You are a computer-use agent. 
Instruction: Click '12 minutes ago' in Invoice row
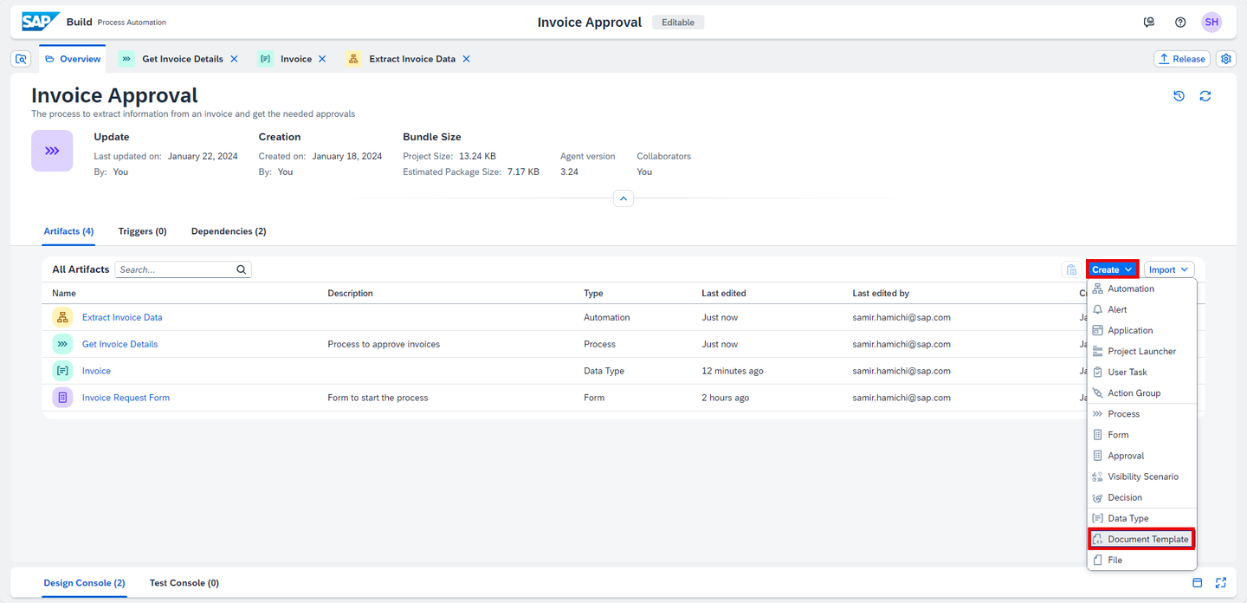coord(733,371)
